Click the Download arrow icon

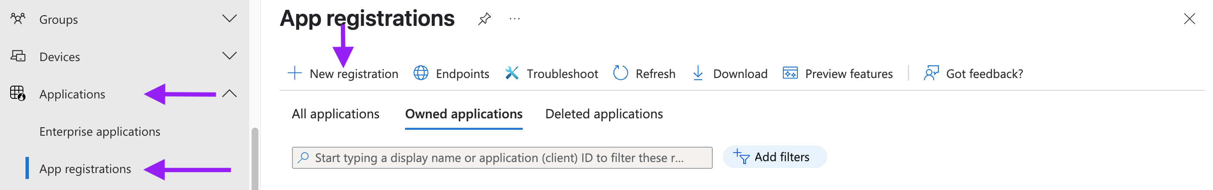[698, 73]
